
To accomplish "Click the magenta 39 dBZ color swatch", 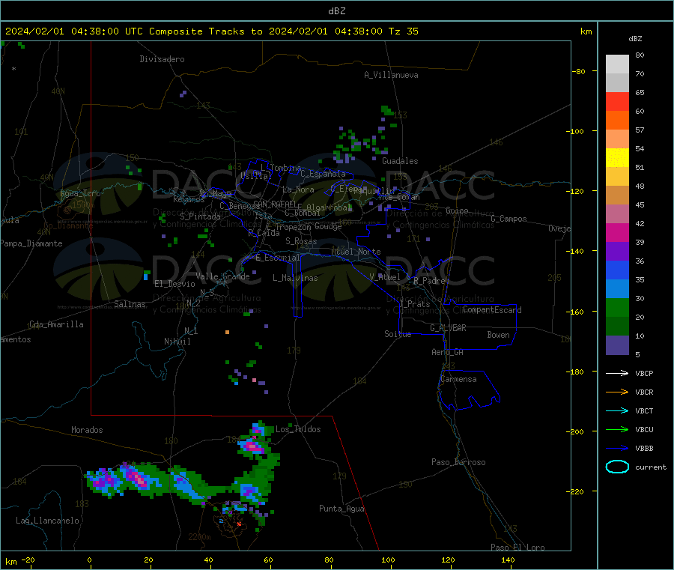I will pos(617,232).
